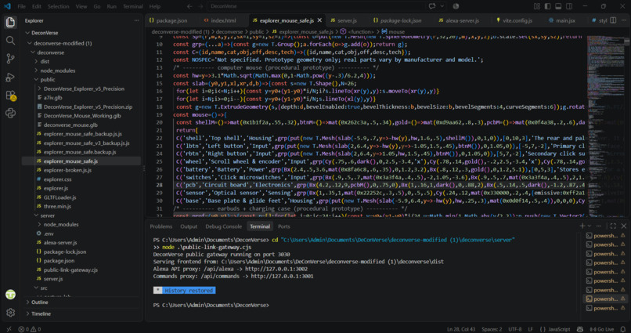This screenshot has width=631, height=333.
Task: Click errors and warnings count in status bar
Action: [30, 329]
